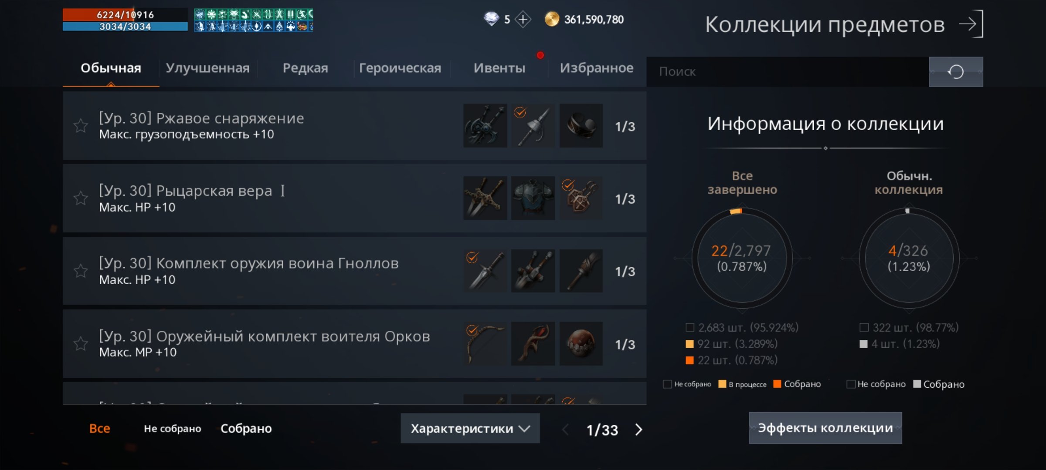Select the chest armor item in Рыцарская вера
Image resolution: width=1046 pixels, height=470 pixels.
533,198
